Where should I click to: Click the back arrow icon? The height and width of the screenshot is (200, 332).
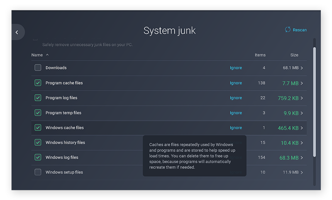(x=17, y=32)
